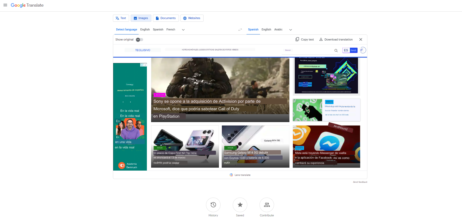The height and width of the screenshot is (223, 462).
Task: Toggle the Show original switch
Action: click(x=139, y=40)
